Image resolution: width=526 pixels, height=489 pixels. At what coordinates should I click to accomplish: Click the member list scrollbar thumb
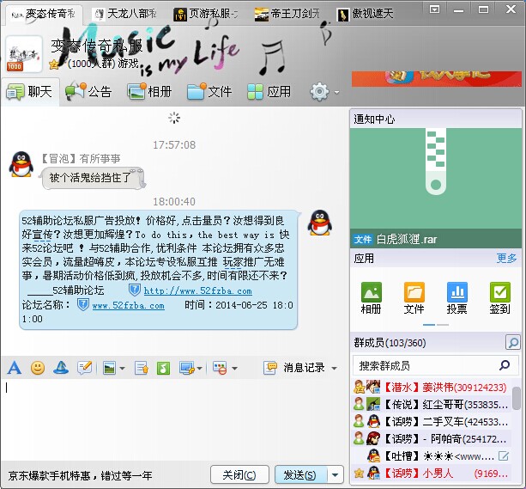pyautogui.click(x=517, y=398)
